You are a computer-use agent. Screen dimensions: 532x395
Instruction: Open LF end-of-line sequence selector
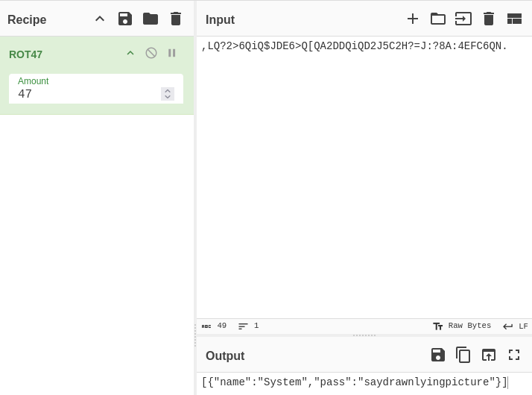(516, 326)
